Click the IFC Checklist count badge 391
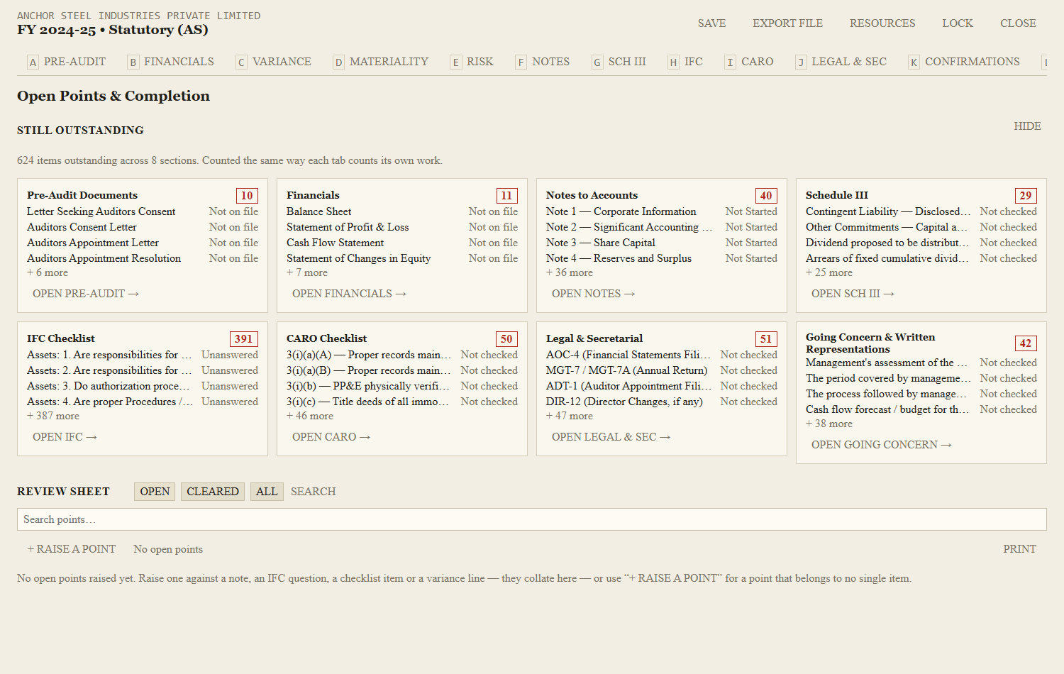 244,339
